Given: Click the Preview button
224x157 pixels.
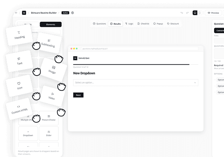Looking at the screenshot, I should click(213, 13).
